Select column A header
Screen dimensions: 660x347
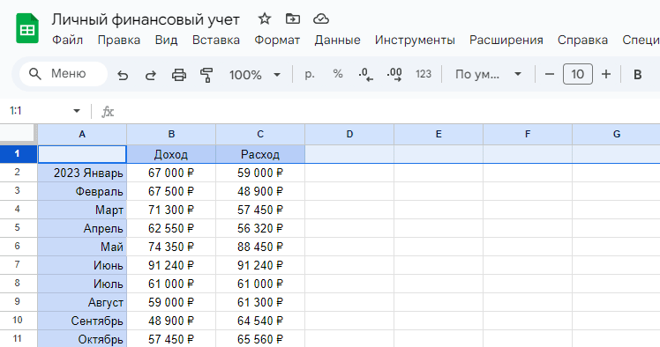tap(82, 134)
